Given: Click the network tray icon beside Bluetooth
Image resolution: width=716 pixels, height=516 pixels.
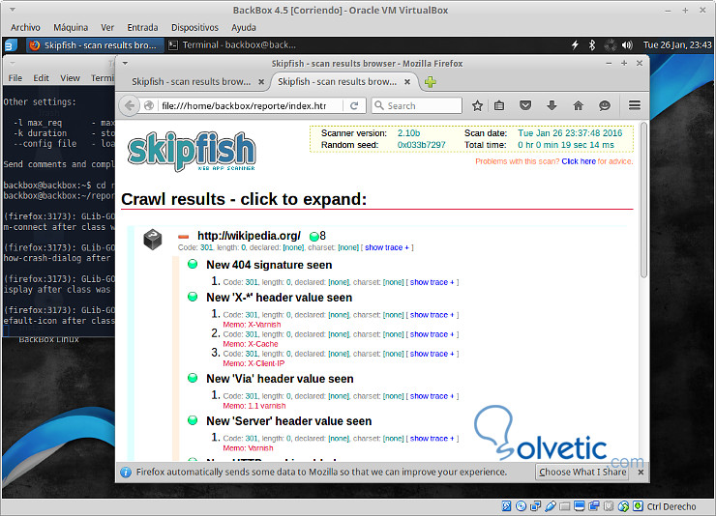Looking at the screenshot, I should tap(611, 44).
